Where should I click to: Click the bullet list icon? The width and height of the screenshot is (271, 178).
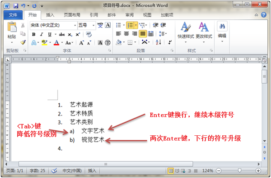point(118,25)
